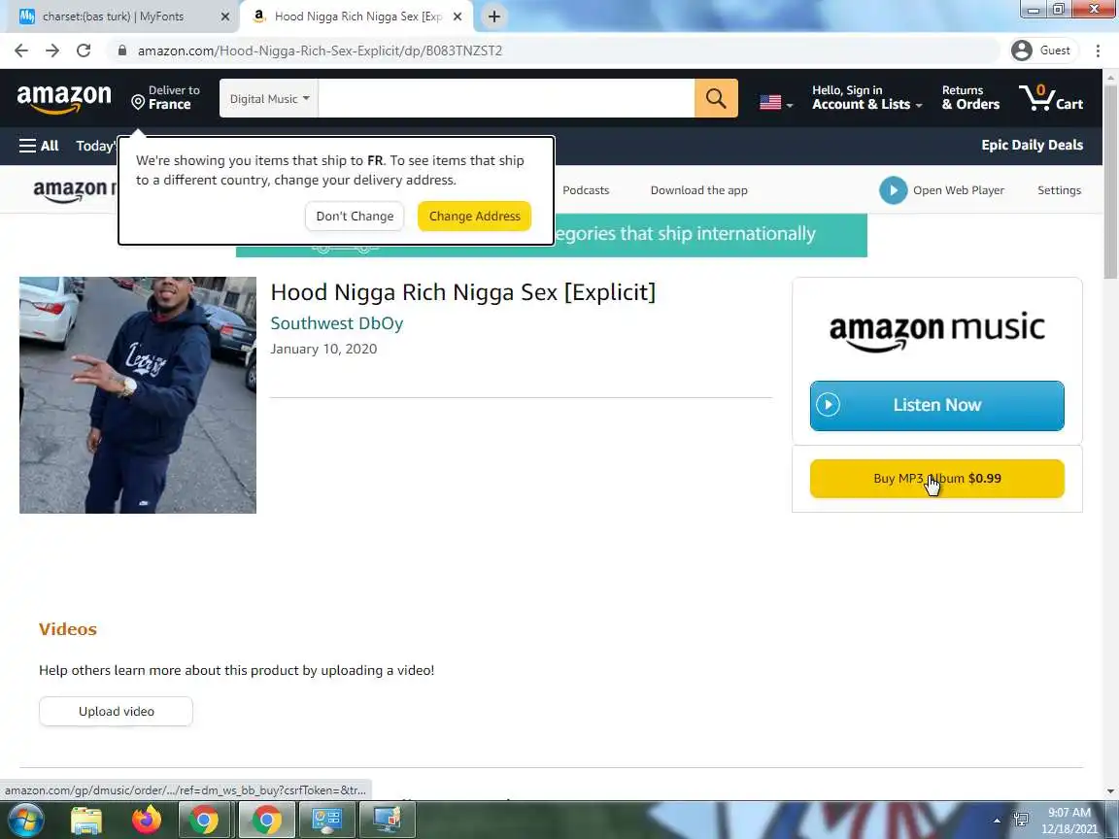Click Buy MP3 Album $0.99
This screenshot has width=1119, height=839.
pos(937,479)
